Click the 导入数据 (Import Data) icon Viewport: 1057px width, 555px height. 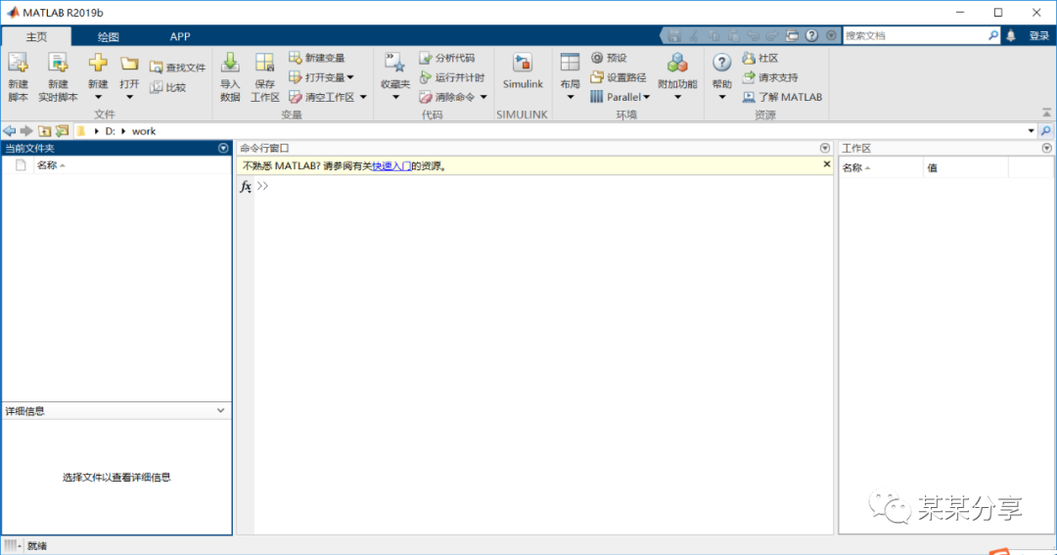(230, 63)
